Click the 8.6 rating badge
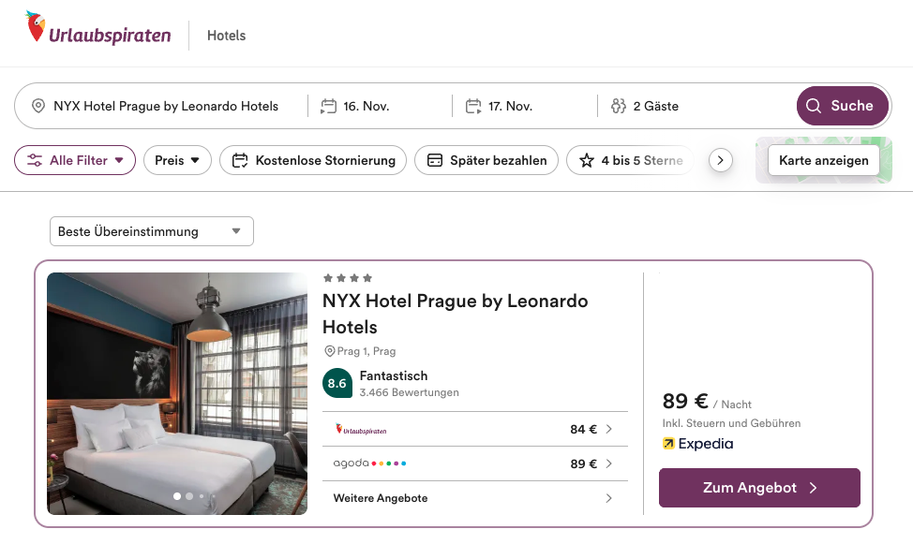 (x=337, y=383)
